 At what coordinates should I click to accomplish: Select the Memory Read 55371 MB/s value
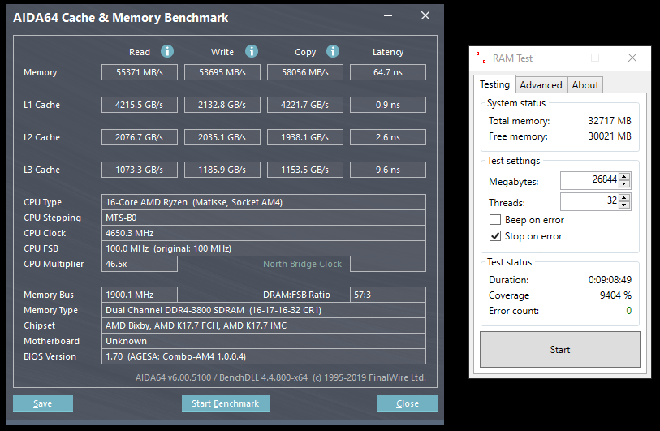point(140,72)
